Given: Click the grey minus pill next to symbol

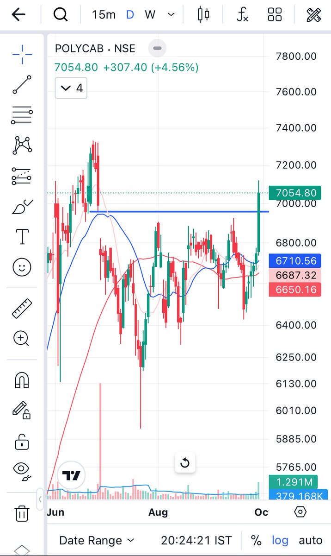Looking at the screenshot, I should point(157,48).
